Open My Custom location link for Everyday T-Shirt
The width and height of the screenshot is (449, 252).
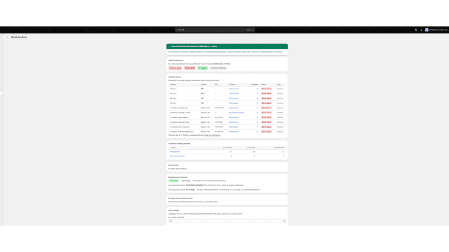click(x=236, y=112)
